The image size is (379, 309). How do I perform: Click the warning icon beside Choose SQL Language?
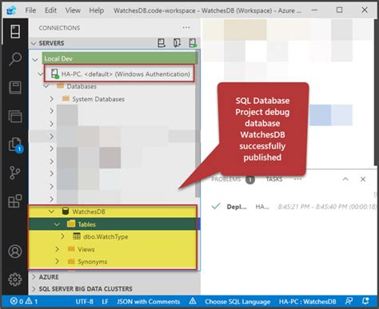point(193,302)
